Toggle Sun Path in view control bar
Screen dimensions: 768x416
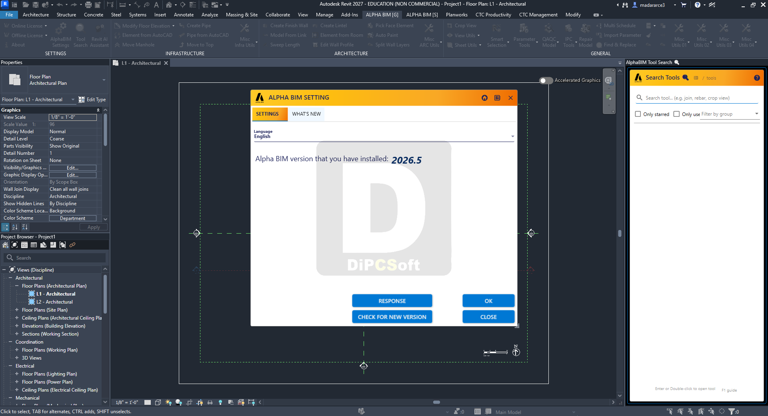(x=168, y=402)
